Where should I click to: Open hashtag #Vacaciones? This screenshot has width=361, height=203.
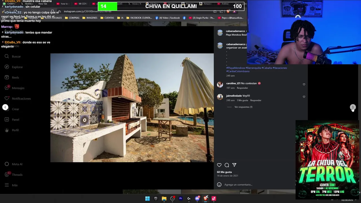tap(279, 68)
